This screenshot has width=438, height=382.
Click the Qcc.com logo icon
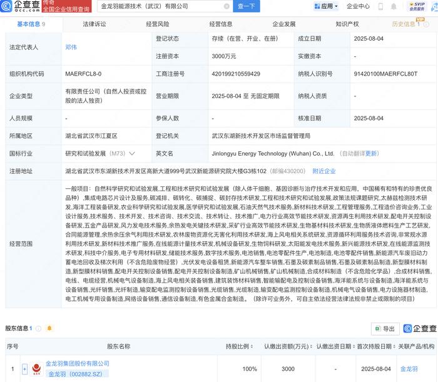[x=6, y=6]
